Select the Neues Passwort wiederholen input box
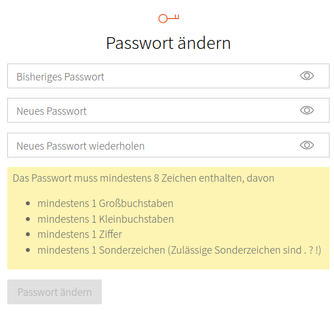334x311 pixels. (168, 145)
